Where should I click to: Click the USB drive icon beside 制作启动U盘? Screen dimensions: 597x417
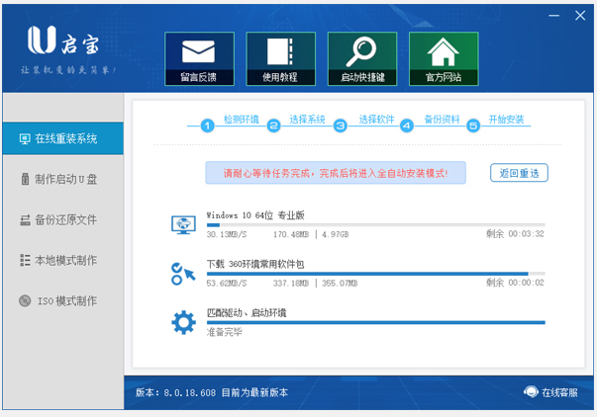tap(25, 179)
